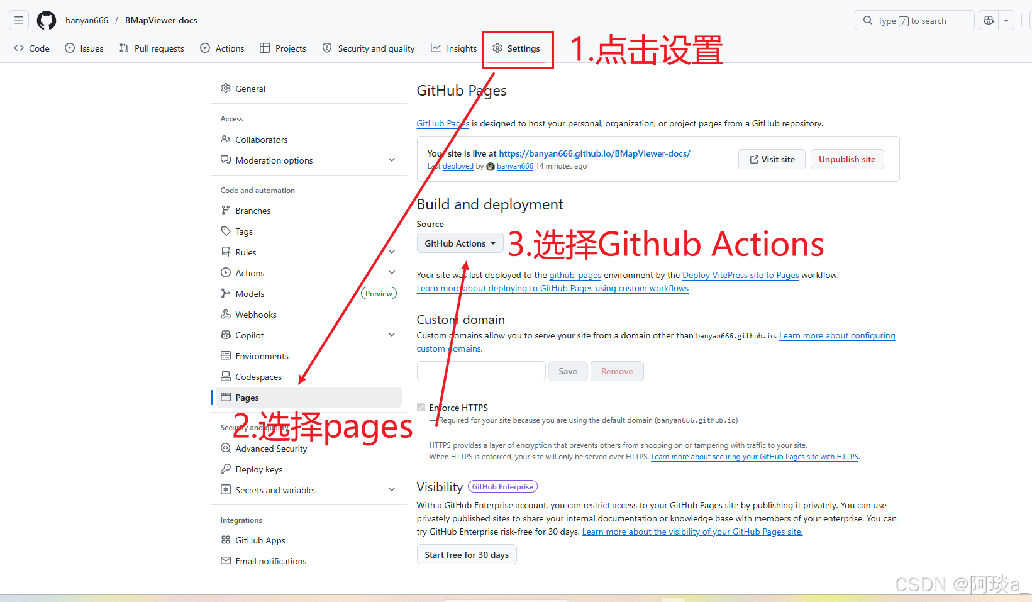Click Moderation options comment icon
Screen dimensions: 1032x602
coord(226,160)
